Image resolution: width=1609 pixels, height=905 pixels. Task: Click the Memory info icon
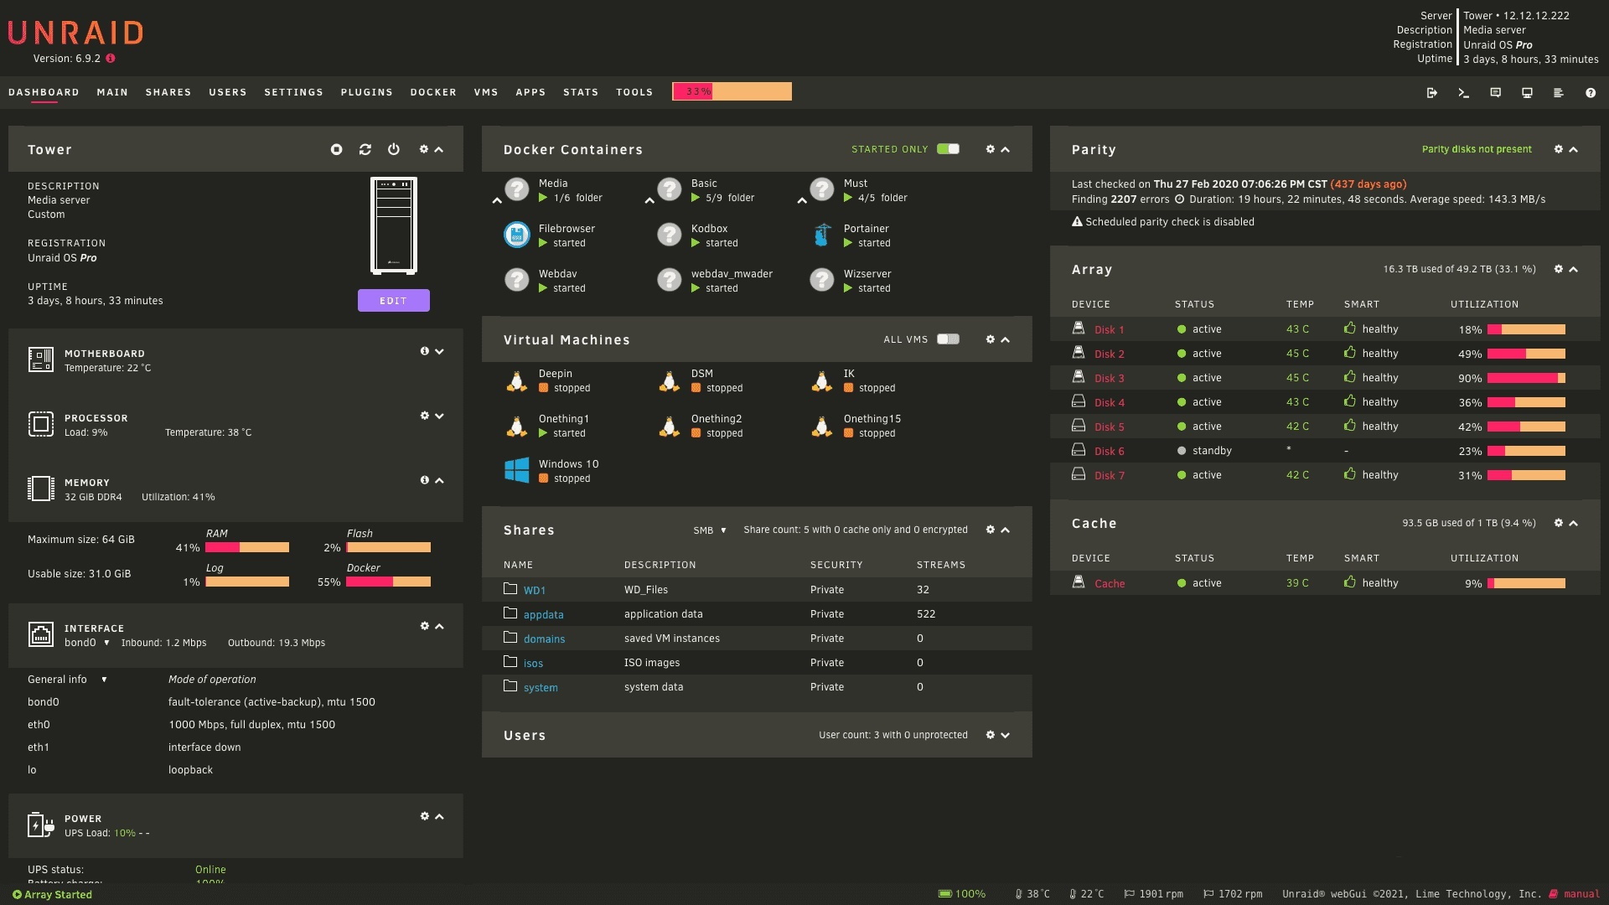pyautogui.click(x=424, y=480)
